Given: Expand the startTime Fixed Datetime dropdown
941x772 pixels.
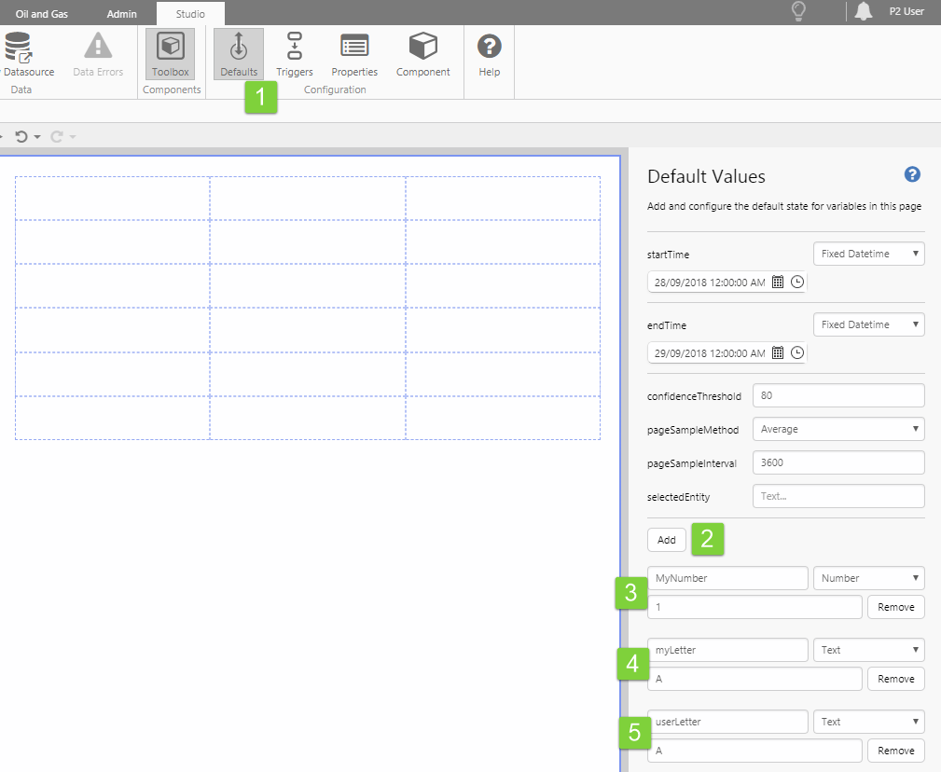Looking at the screenshot, I should [868, 254].
